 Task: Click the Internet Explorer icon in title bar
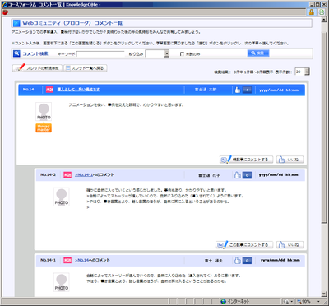[5, 4]
